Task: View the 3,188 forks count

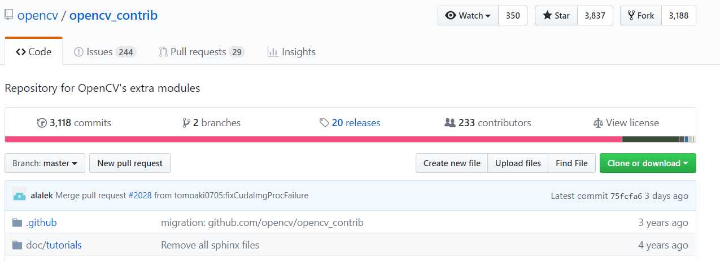Action: coord(679,16)
